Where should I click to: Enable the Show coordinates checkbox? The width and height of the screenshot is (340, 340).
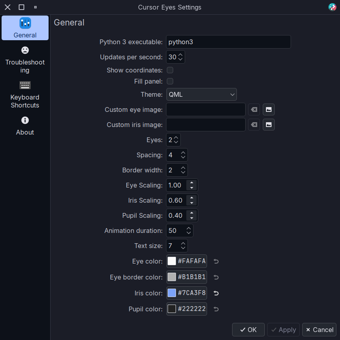click(x=170, y=70)
